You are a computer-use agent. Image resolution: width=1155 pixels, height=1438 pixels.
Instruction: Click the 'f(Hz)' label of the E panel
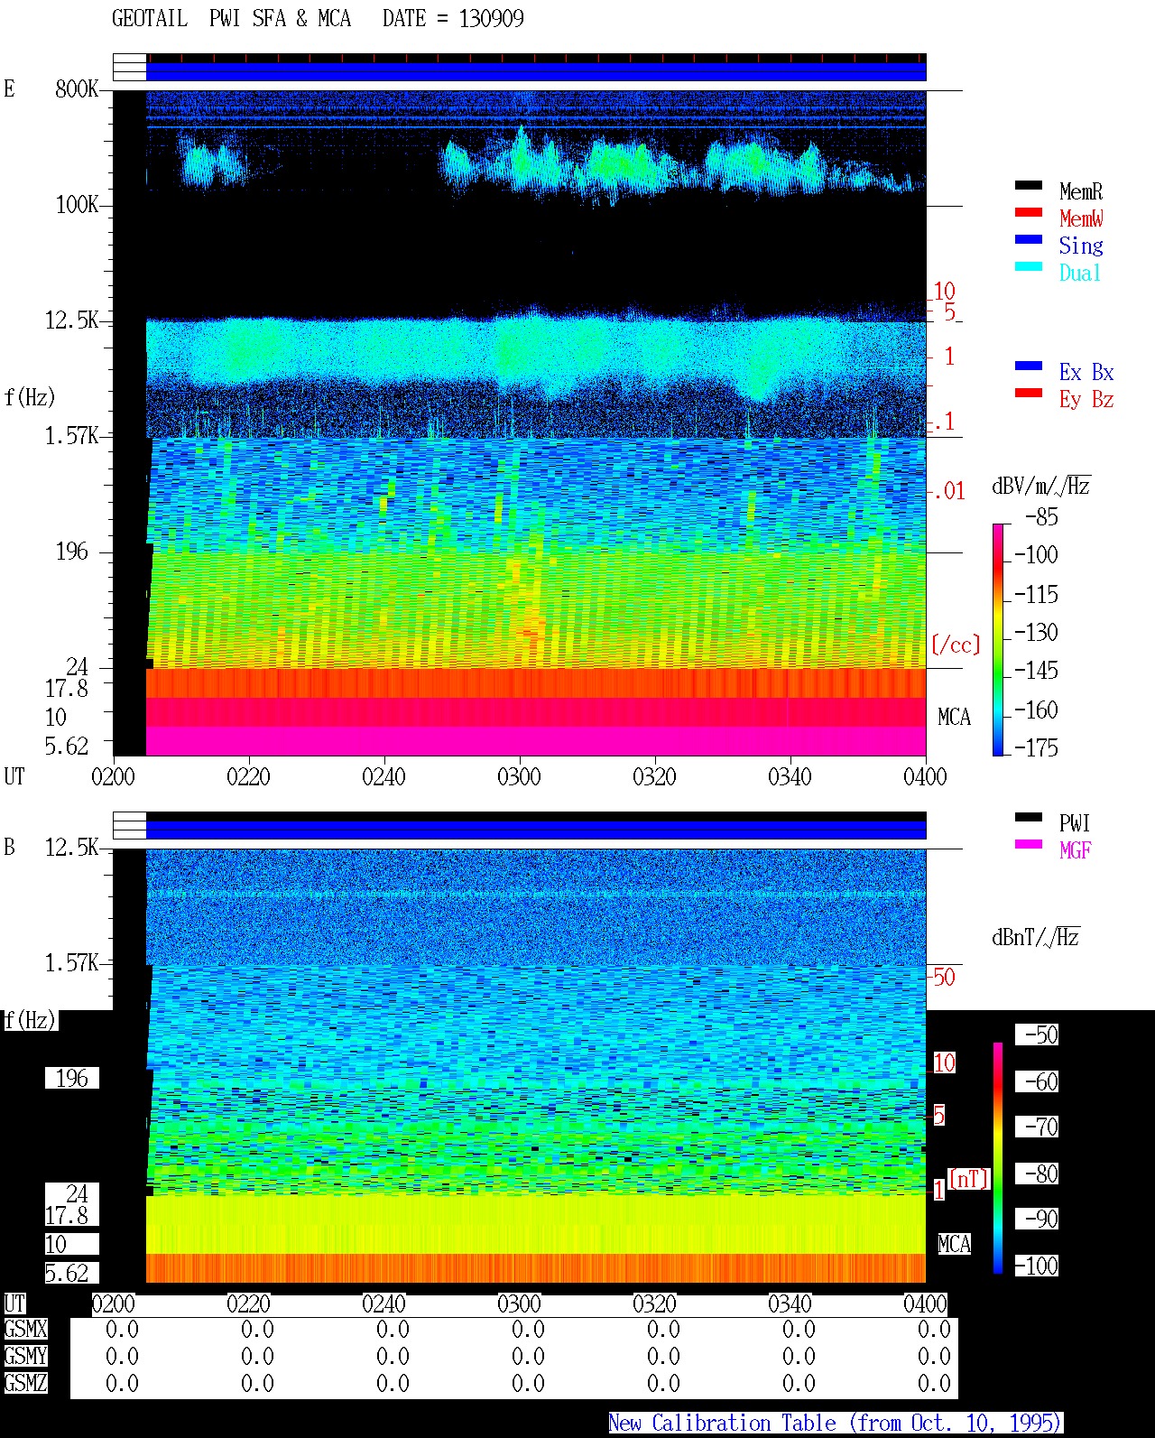point(30,397)
